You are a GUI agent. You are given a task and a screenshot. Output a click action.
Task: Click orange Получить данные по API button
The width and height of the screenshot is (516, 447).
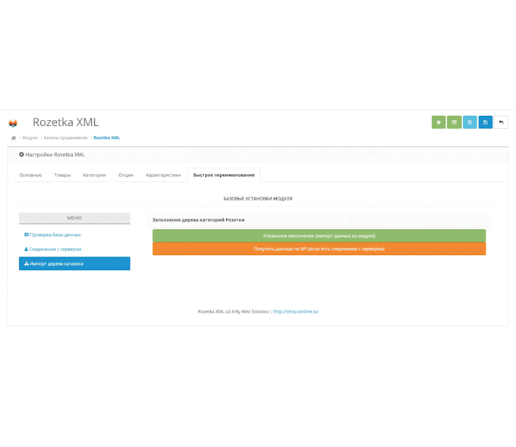click(x=319, y=249)
